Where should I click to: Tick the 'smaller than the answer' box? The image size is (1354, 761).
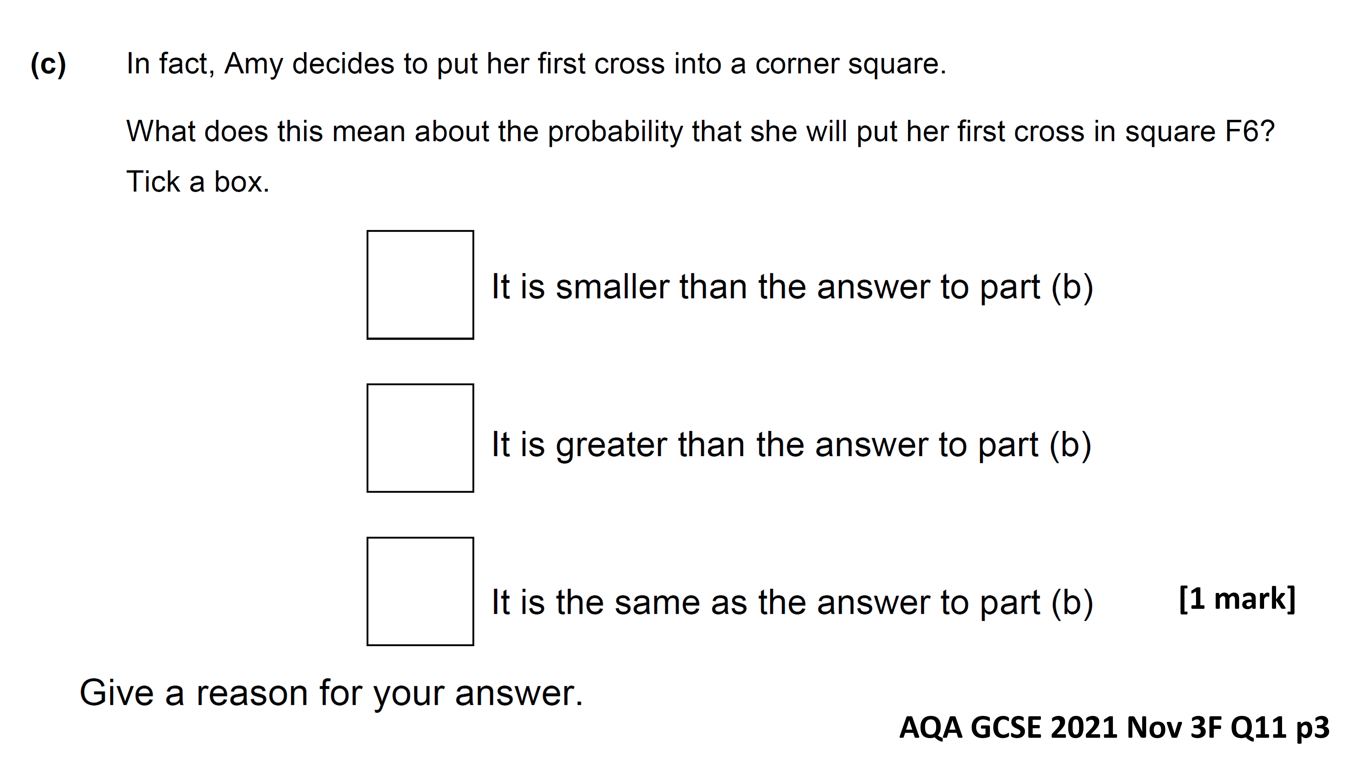point(420,285)
